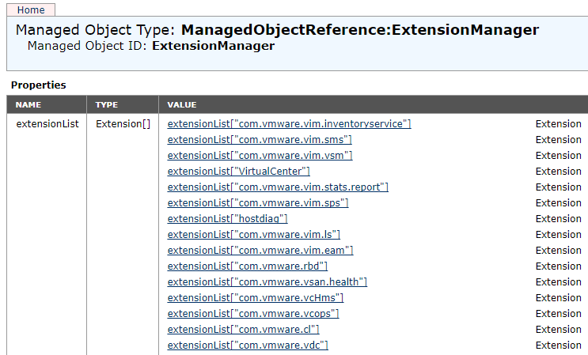
Task: Open the com.vmware.vim.inventoryservice extension link
Action: click(289, 124)
